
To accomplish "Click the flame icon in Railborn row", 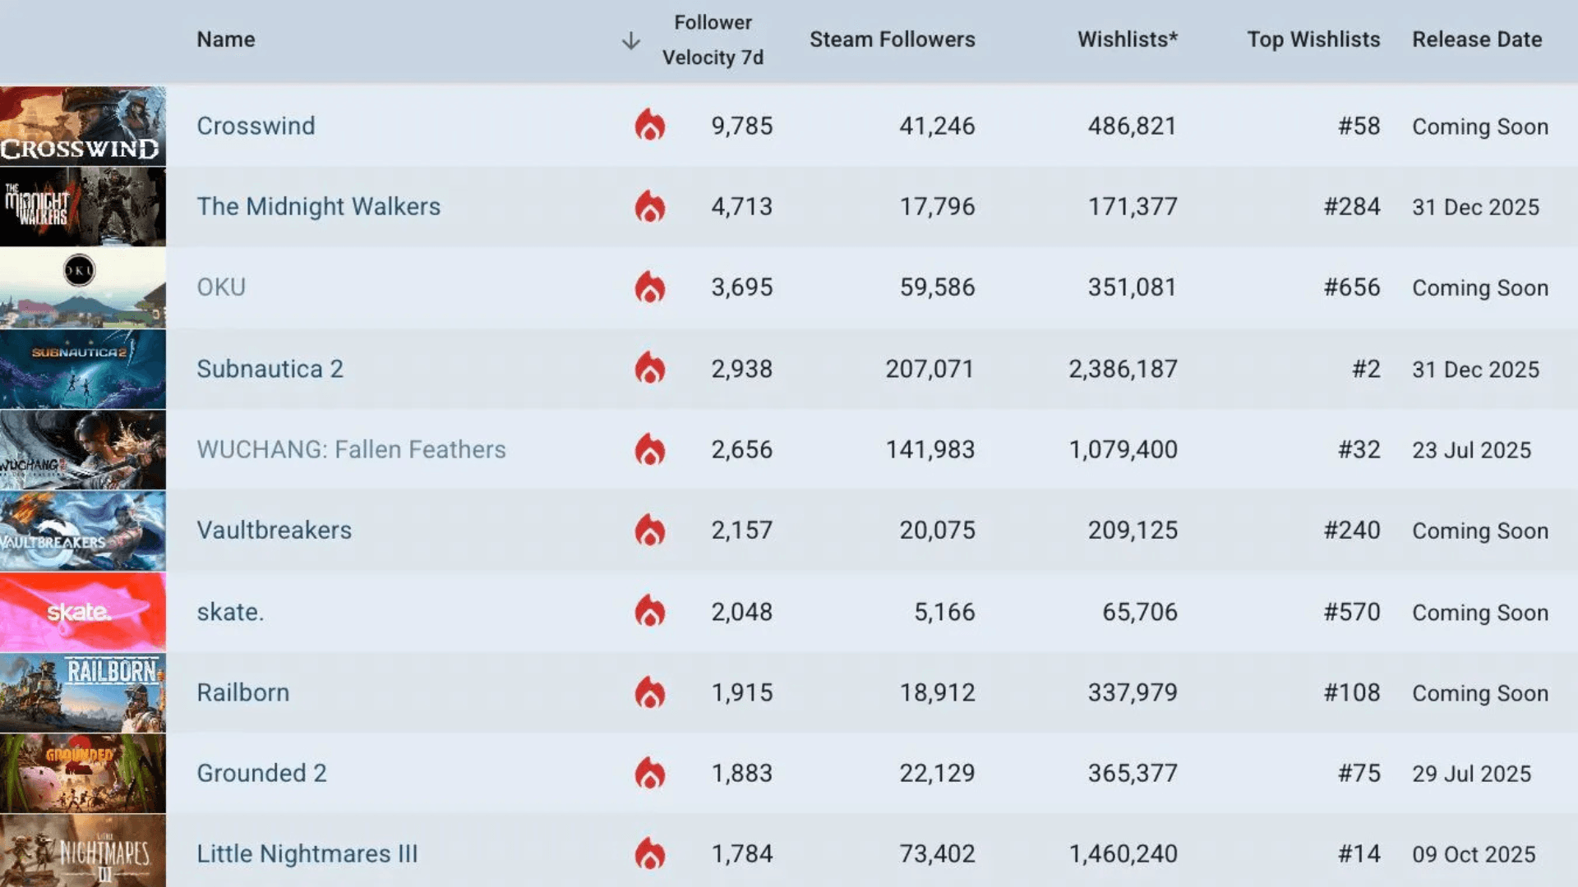I will tap(649, 692).
